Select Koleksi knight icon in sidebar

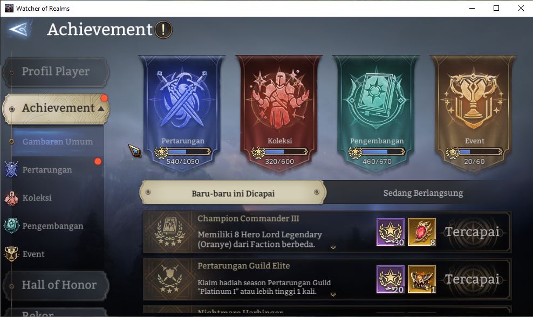(11, 198)
